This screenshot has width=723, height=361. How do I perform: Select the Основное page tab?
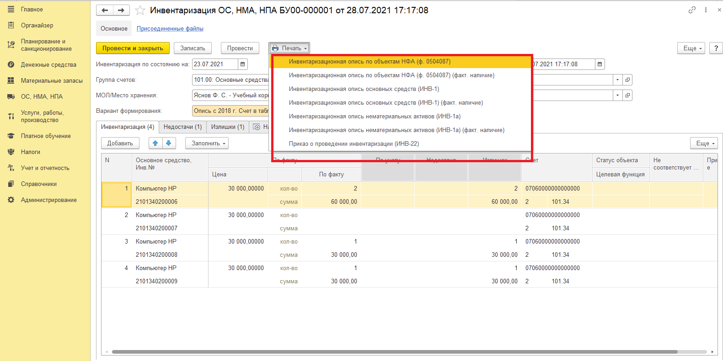pyautogui.click(x=114, y=28)
